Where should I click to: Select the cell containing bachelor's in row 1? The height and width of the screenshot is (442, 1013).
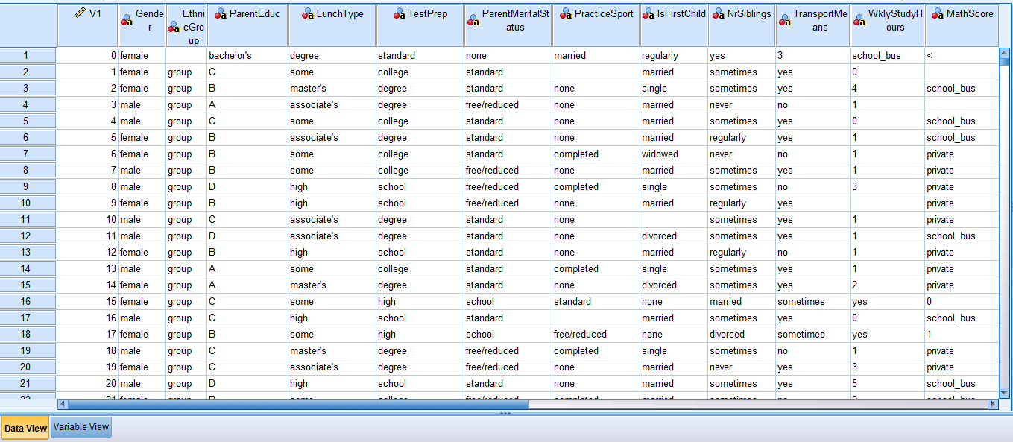[x=246, y=55]
